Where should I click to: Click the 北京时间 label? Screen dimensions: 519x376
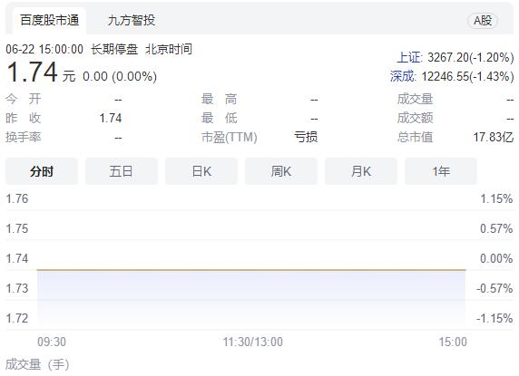(169, 50)
